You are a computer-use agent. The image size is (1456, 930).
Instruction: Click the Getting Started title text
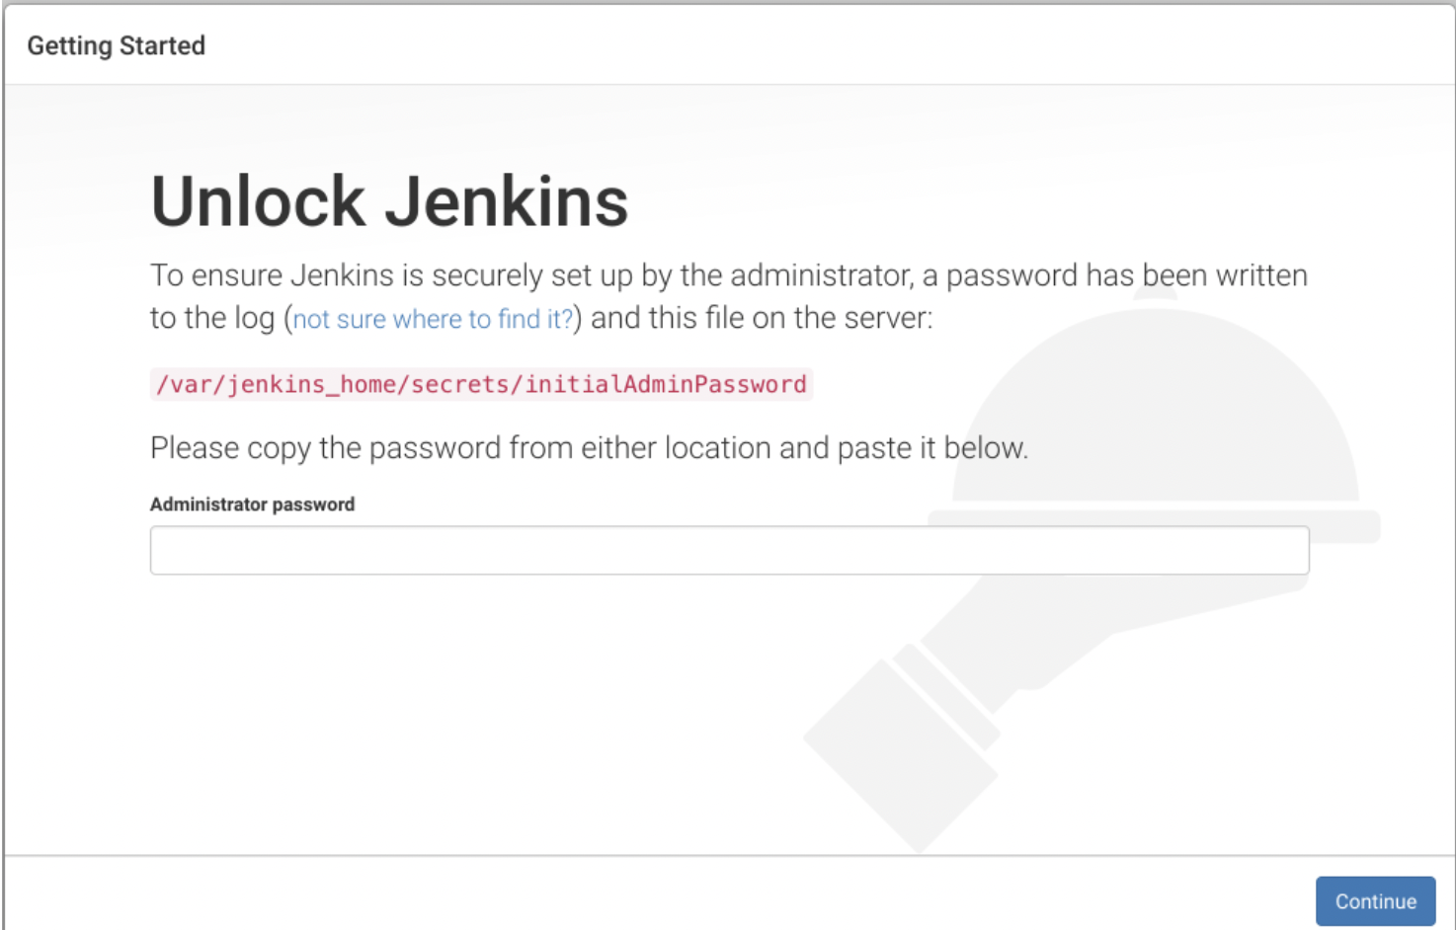117,46
